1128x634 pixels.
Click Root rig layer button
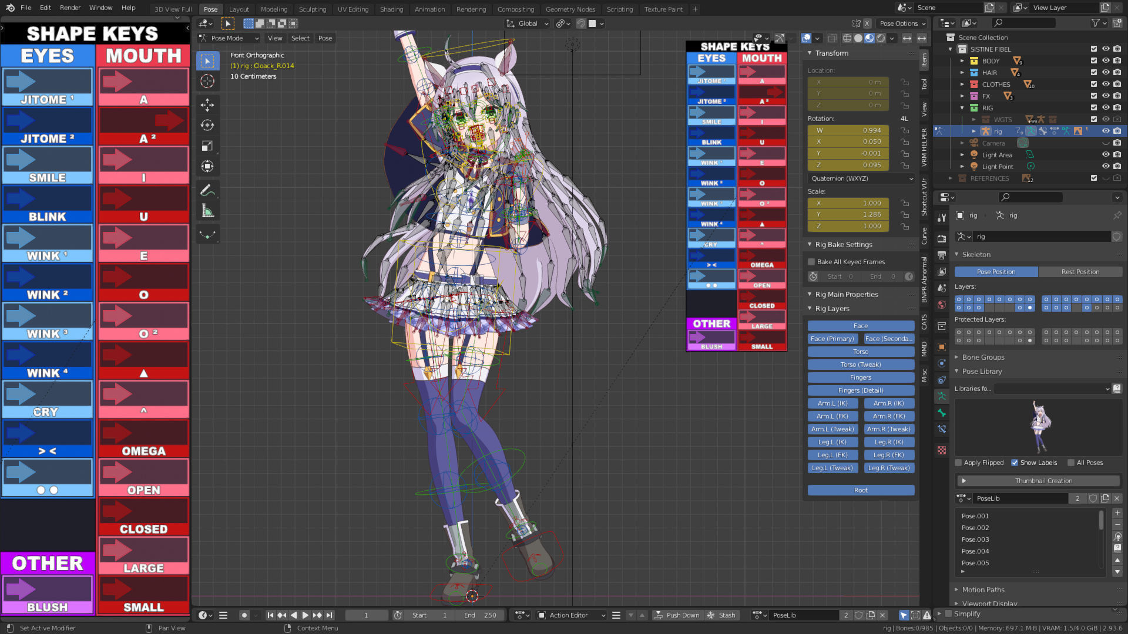tap(861, 490)
